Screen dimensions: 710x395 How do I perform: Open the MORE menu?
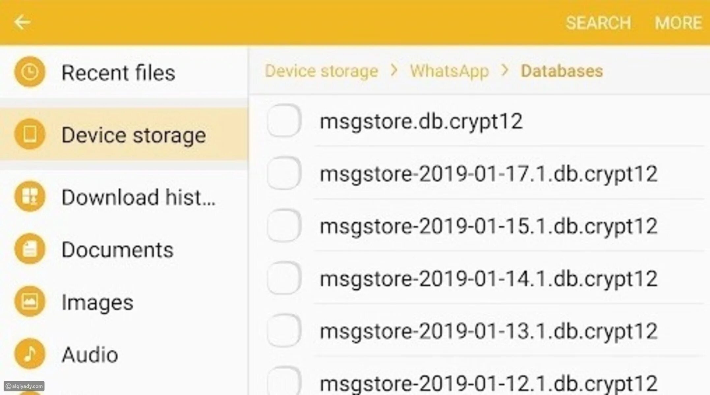pyautogui.click(x=678, y=23)
